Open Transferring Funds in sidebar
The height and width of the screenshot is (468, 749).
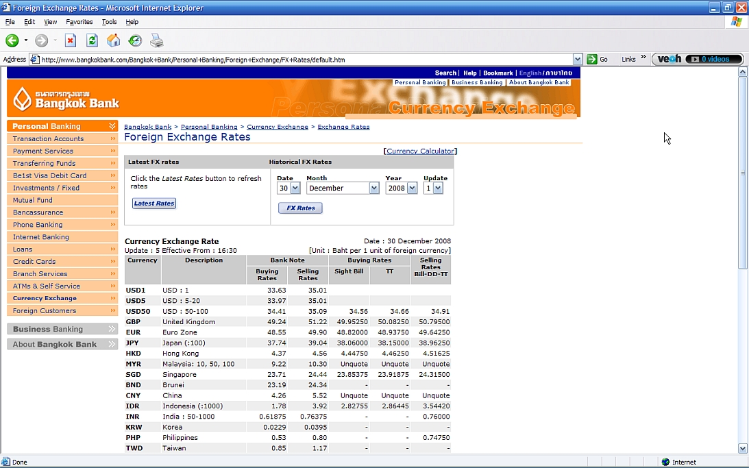(x=62, y=163)
